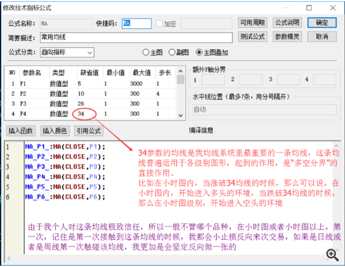Maximize the 修改技术指标公式 window
This screenshot has width=345, height=267.
coord(309,8)
